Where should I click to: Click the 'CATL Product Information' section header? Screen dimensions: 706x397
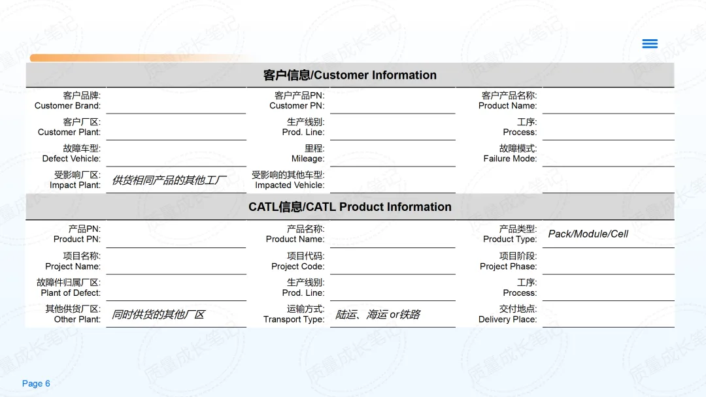coord(350,207)
